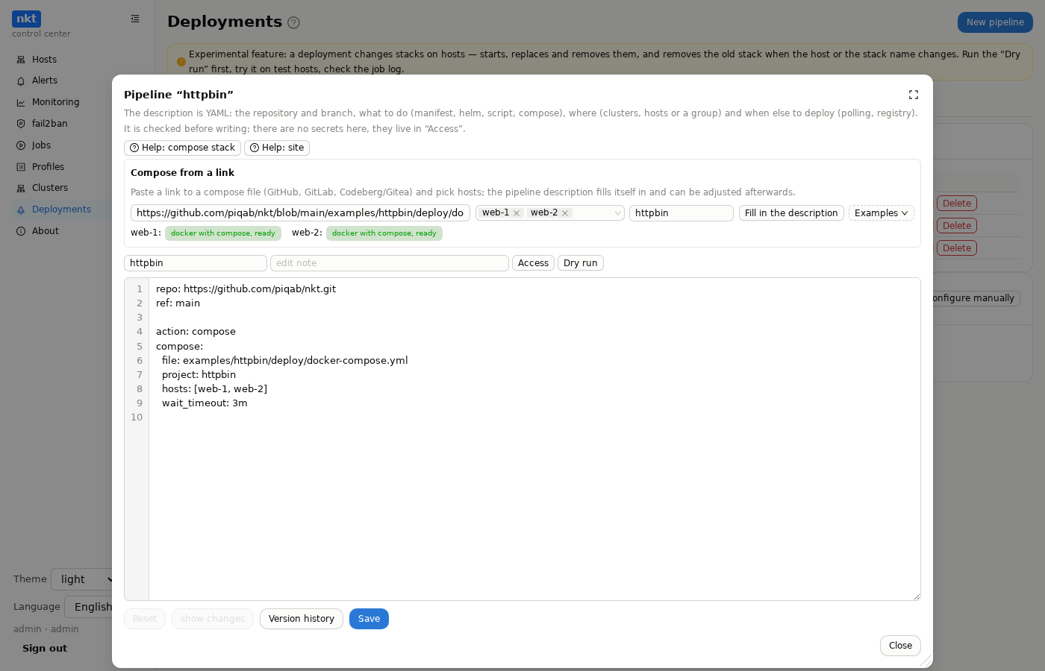Start a Dry run

click(581, 263)
